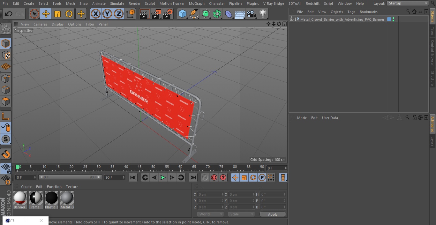The height and width of the screenshot is (225, 436).
Task: Toggle X axis lock
Action: 95,14
